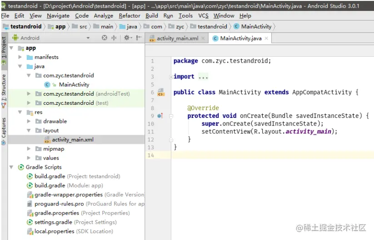This screenshot has width=374, height=240.
Task: Open the Analyze menu
Action: pyautogui.click(x=104, y=16)
